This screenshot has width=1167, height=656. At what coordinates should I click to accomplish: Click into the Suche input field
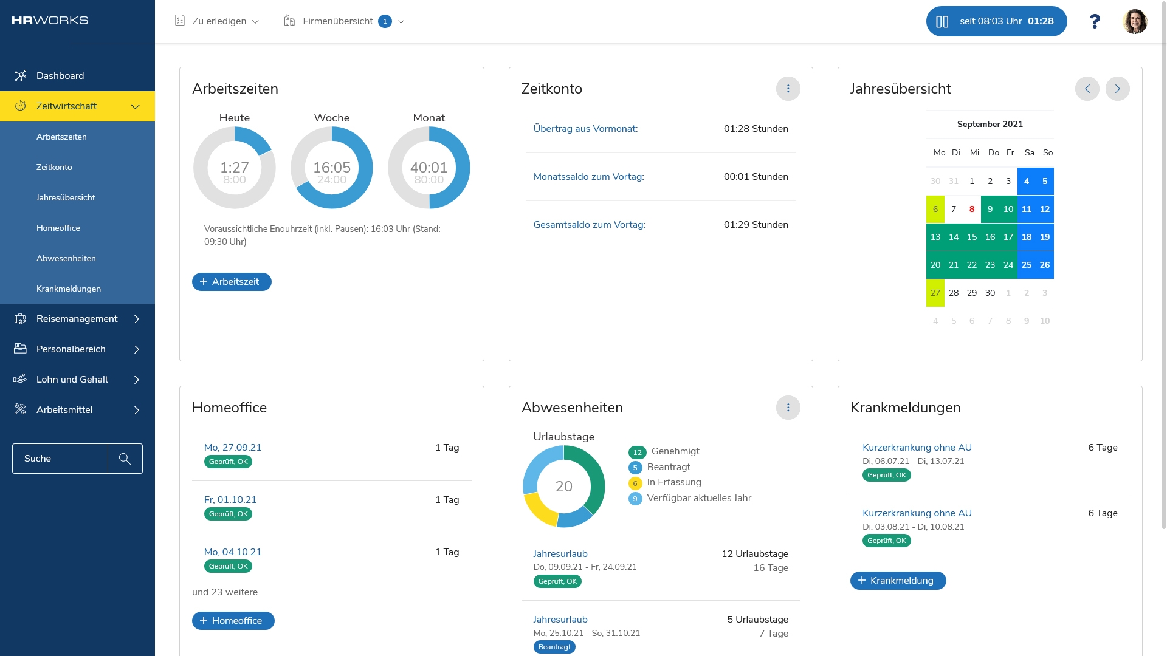coord(60,459)
